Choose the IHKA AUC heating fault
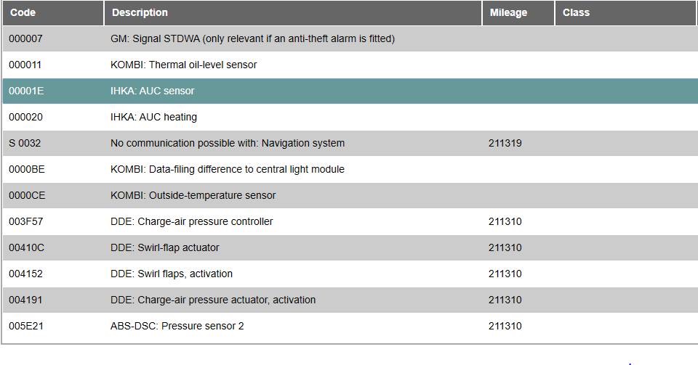Screen dimensions: 698x365 point(350,118)
